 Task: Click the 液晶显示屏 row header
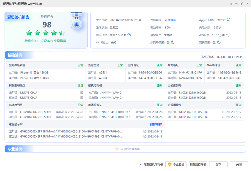pos(86,124)
